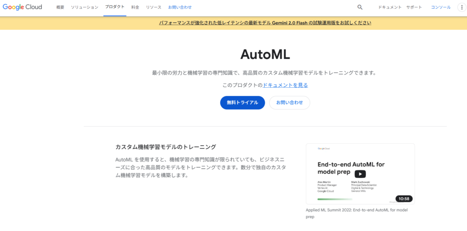Go to the コンソール
Screen dimensions: 467x231
[441, 7]
